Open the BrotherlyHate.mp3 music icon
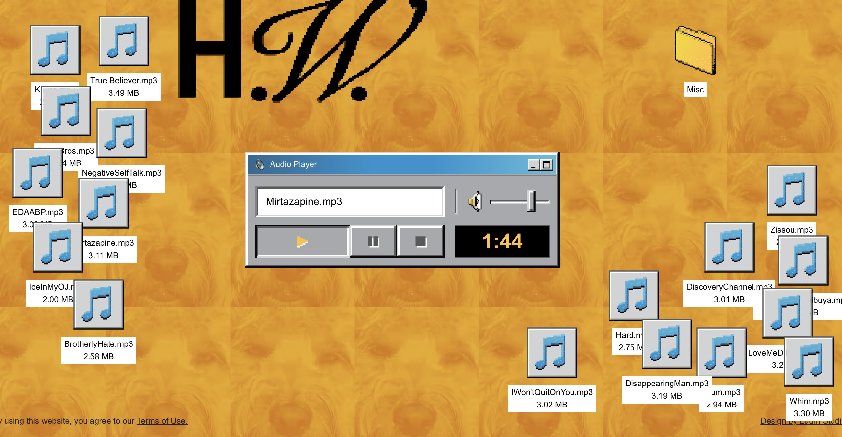Viewport: 842px width, 437px height. (99, 304)
